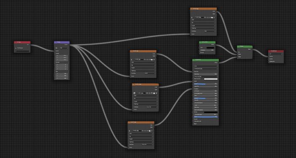Toggle fake user shield in topmost Image Texture node
296x158 pixels.
point(207,18)
